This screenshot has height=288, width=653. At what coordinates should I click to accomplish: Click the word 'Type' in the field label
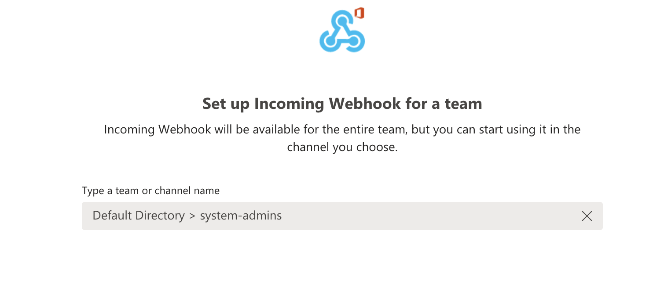tap(92, 191)
